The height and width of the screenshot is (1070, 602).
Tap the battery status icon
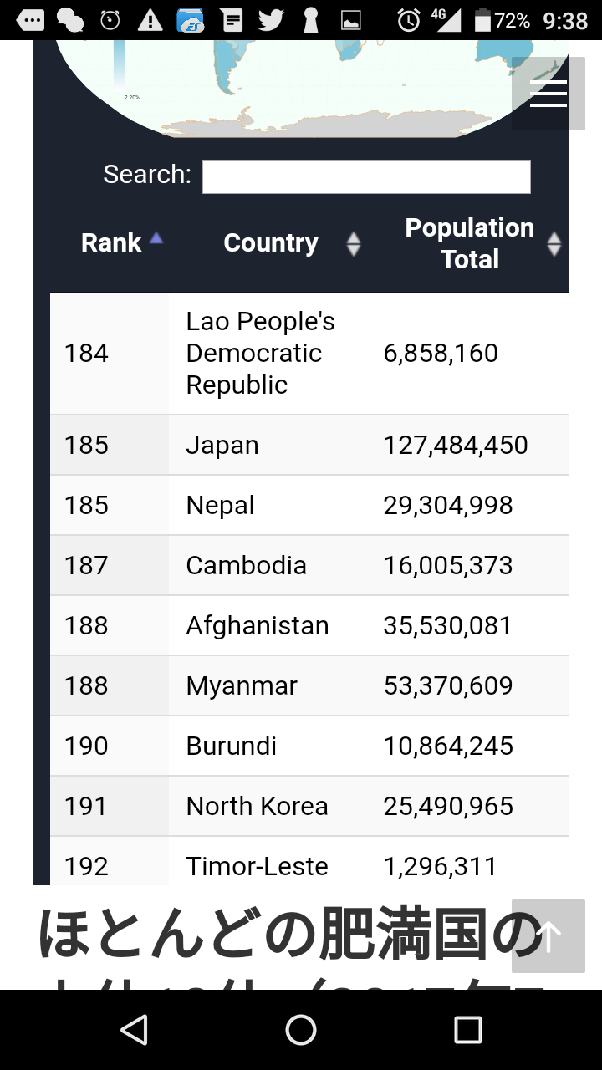(x=482, y=20)
